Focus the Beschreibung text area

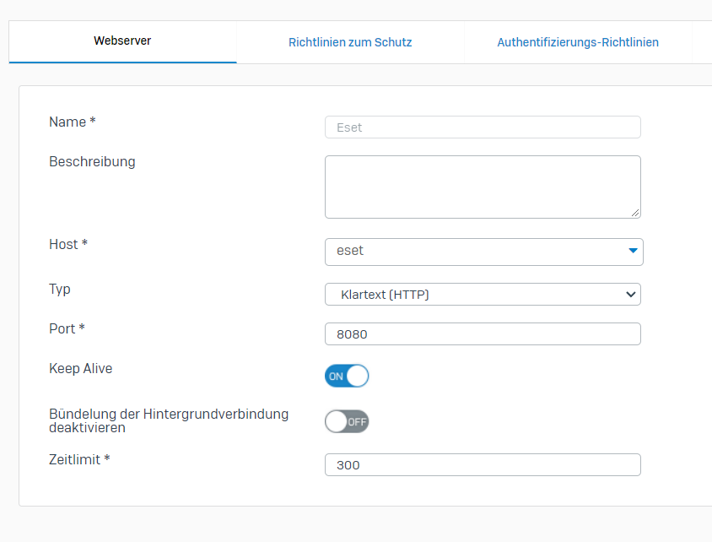click(x=482, y=187)
